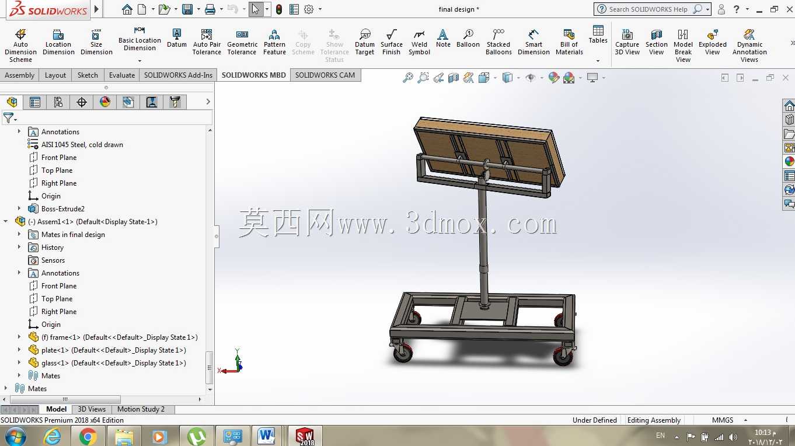Open the FeatureManager design tree tab

click(12, 102)
